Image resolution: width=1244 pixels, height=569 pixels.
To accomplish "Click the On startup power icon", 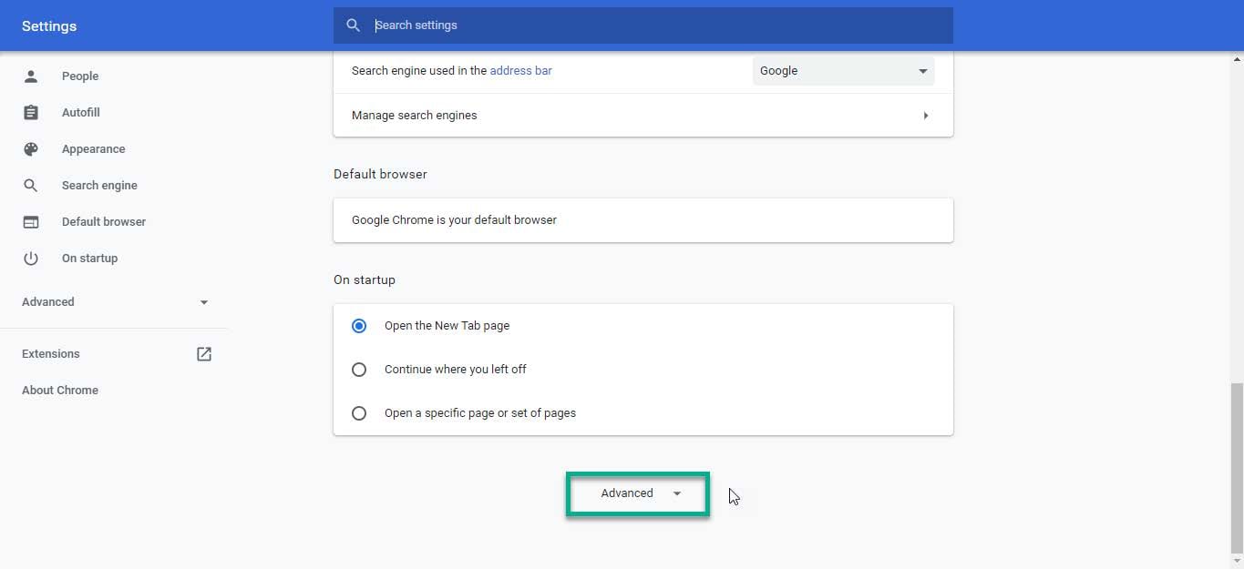I will (31, 258).
